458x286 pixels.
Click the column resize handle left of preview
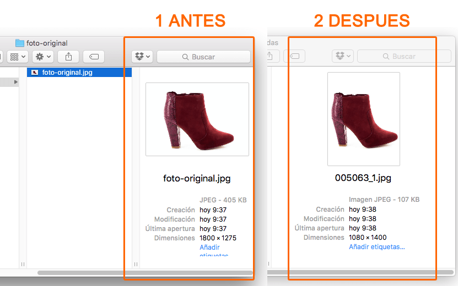[x=136, y=265]
